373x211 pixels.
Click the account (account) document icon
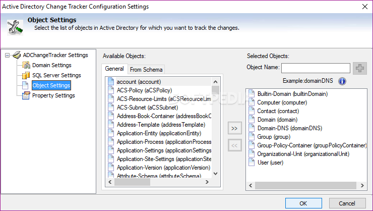point(111,81)
